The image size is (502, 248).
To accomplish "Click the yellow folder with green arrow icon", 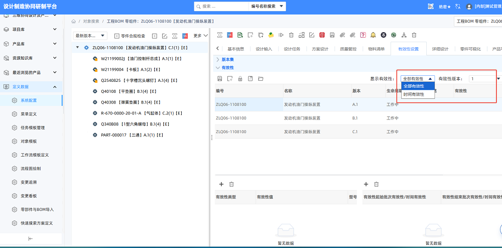I will (271, 35).
